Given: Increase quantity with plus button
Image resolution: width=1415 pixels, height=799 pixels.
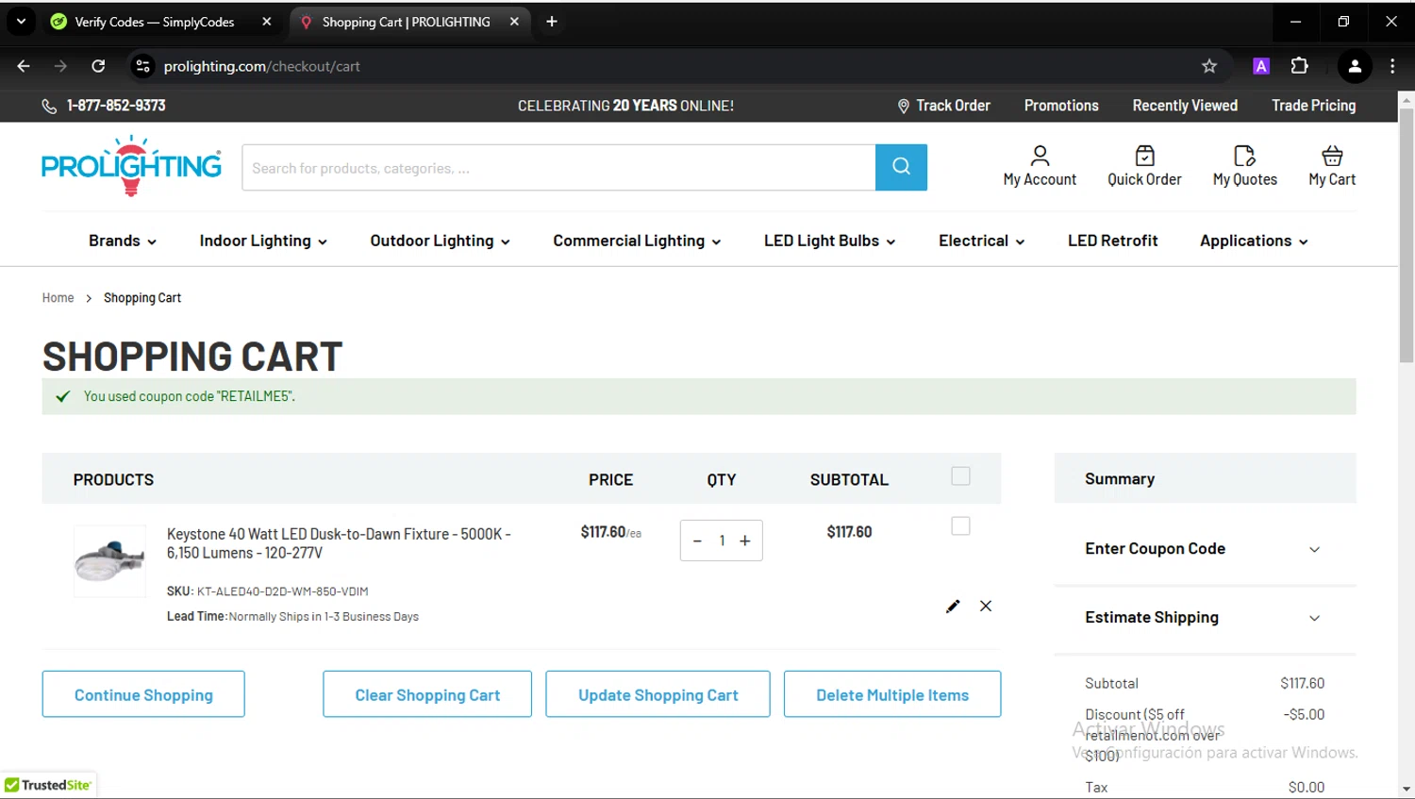Looking at the screenshot, I should (745, 541).
